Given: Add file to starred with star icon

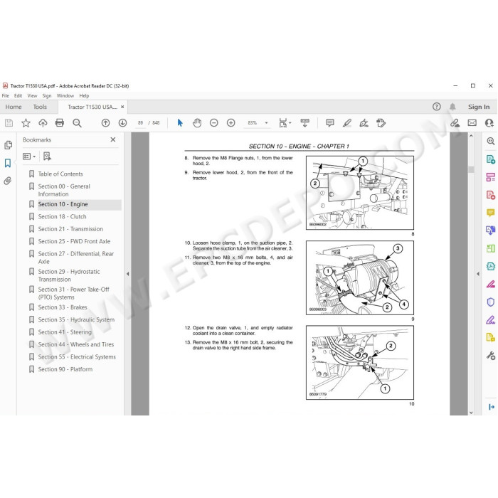Looking at the screenshot, I should [26, 123].
